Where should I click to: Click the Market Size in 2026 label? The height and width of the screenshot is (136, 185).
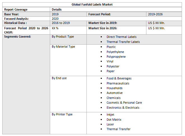[x=103, y=28]
